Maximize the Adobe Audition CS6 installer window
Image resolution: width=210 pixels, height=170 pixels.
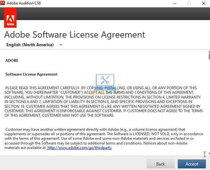(189, 3)
